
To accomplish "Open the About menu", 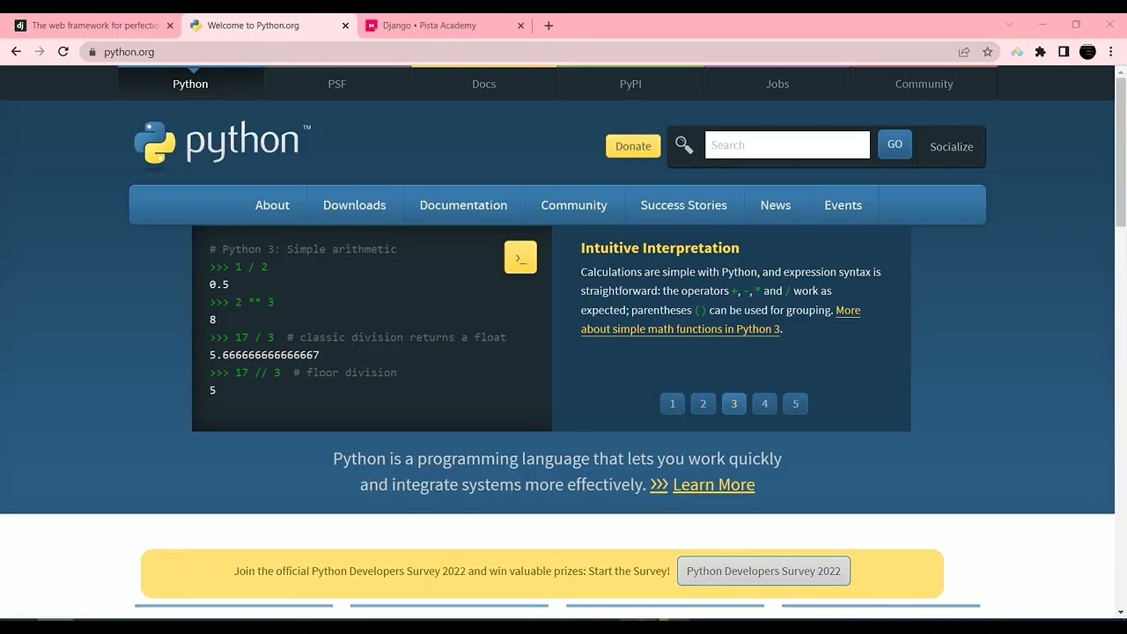I will click(x=272, y=205).
